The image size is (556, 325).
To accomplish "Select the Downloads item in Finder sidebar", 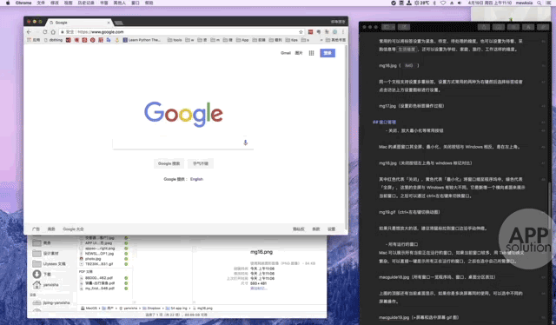I will pos(42,275).
